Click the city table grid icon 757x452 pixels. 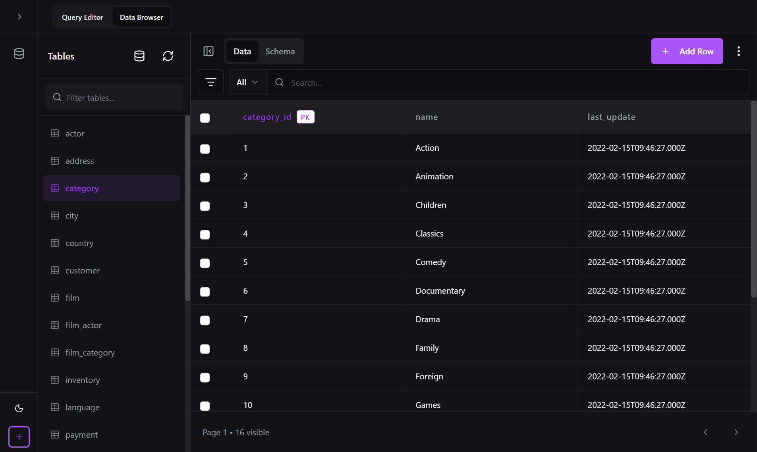point(55,215)
